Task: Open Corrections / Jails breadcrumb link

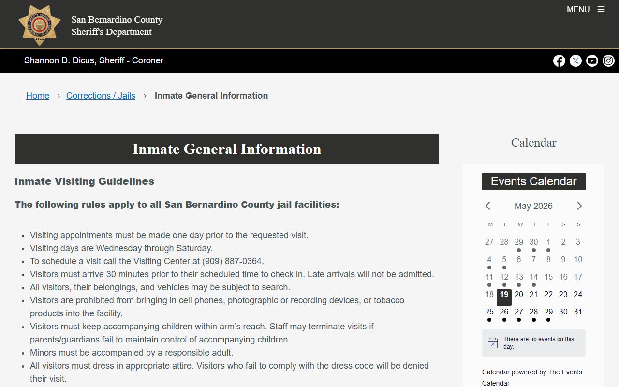Action: tap(101, 96)
